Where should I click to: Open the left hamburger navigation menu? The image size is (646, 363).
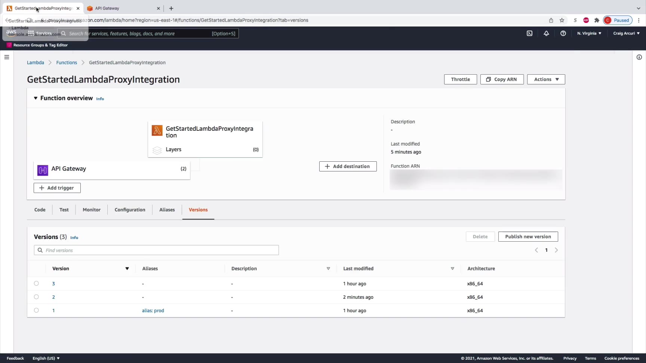point(7,57)
